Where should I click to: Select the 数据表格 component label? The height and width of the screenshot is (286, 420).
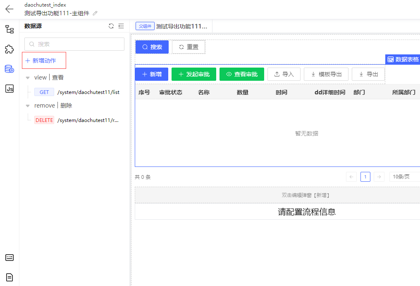(x=403, y=59)
